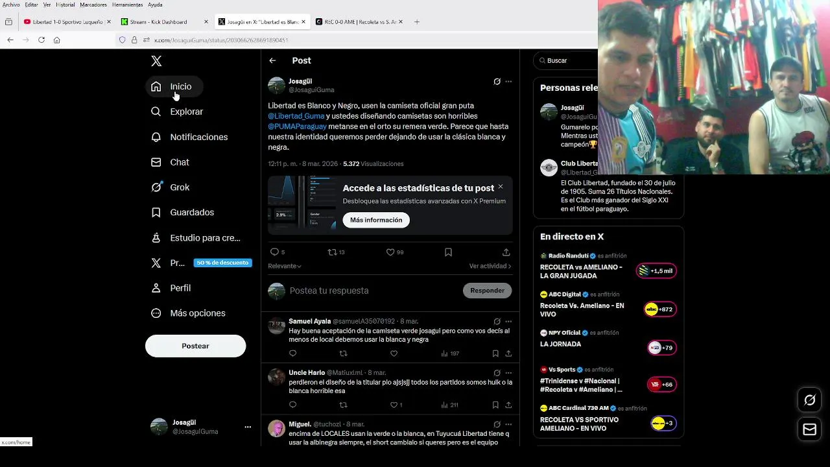Open Grok in the sidebar
Viewport: 830px width, 467px height.
[171, 187]
